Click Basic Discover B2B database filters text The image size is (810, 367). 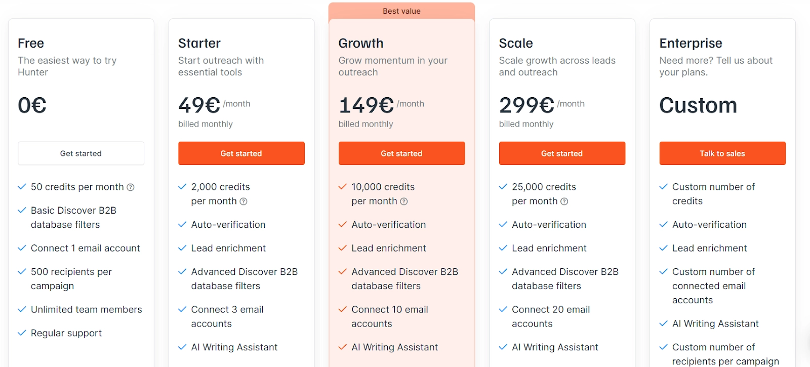(x=73, y=218)
